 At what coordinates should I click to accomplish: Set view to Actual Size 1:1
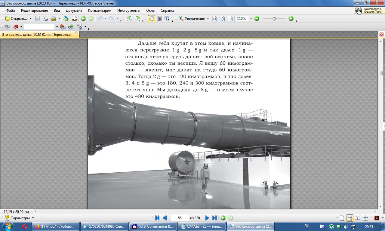coord(214,19)
